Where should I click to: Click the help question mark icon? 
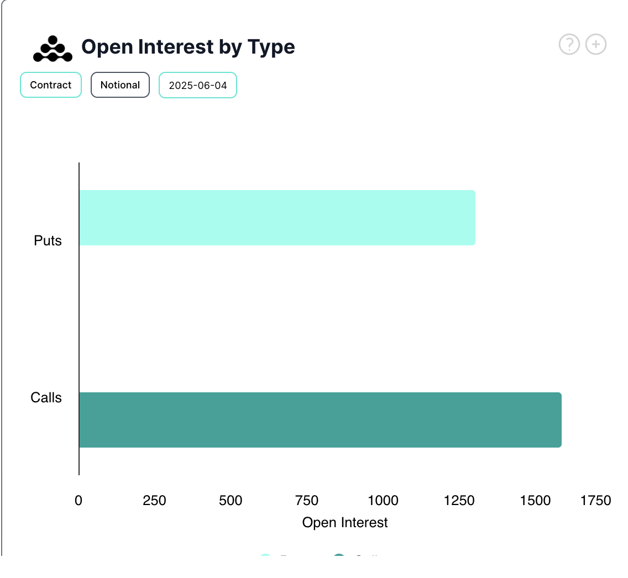pos(569,44)
